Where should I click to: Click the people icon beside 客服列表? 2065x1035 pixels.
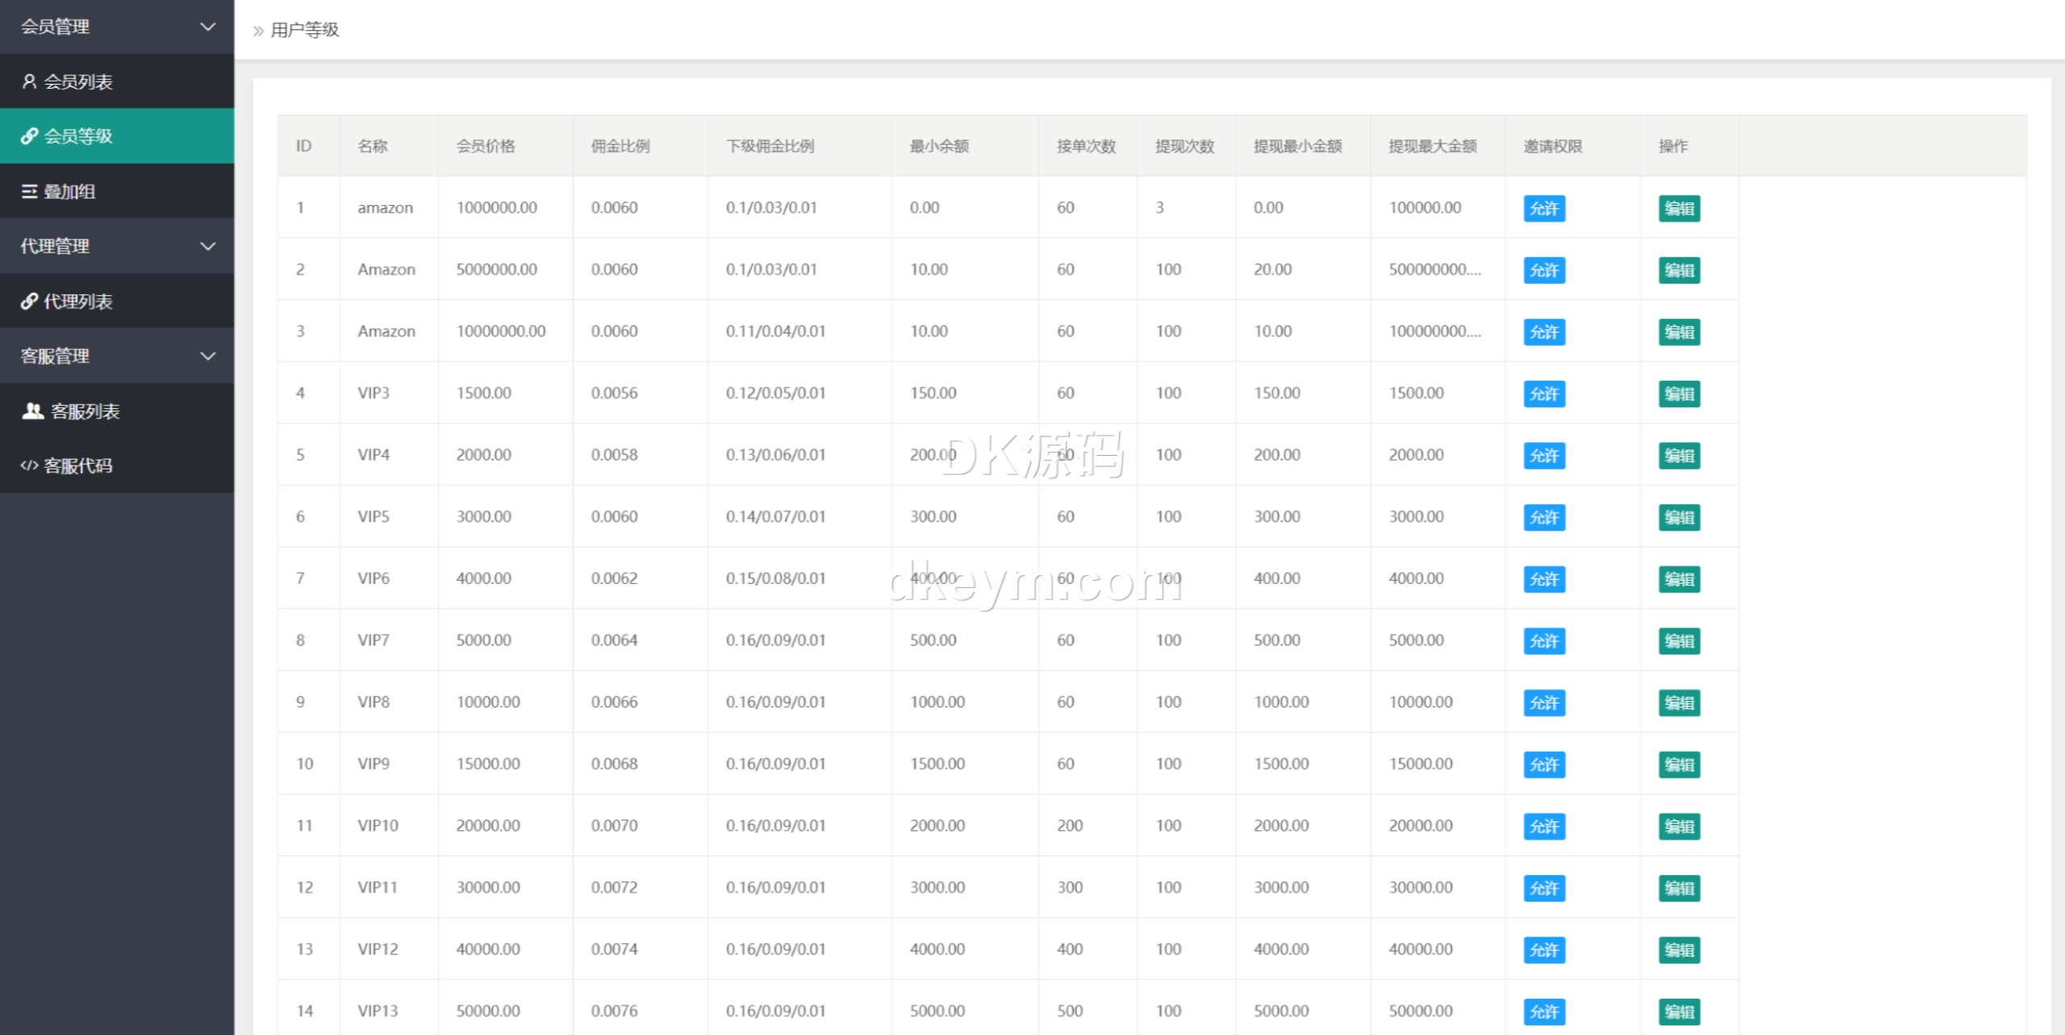32,411
